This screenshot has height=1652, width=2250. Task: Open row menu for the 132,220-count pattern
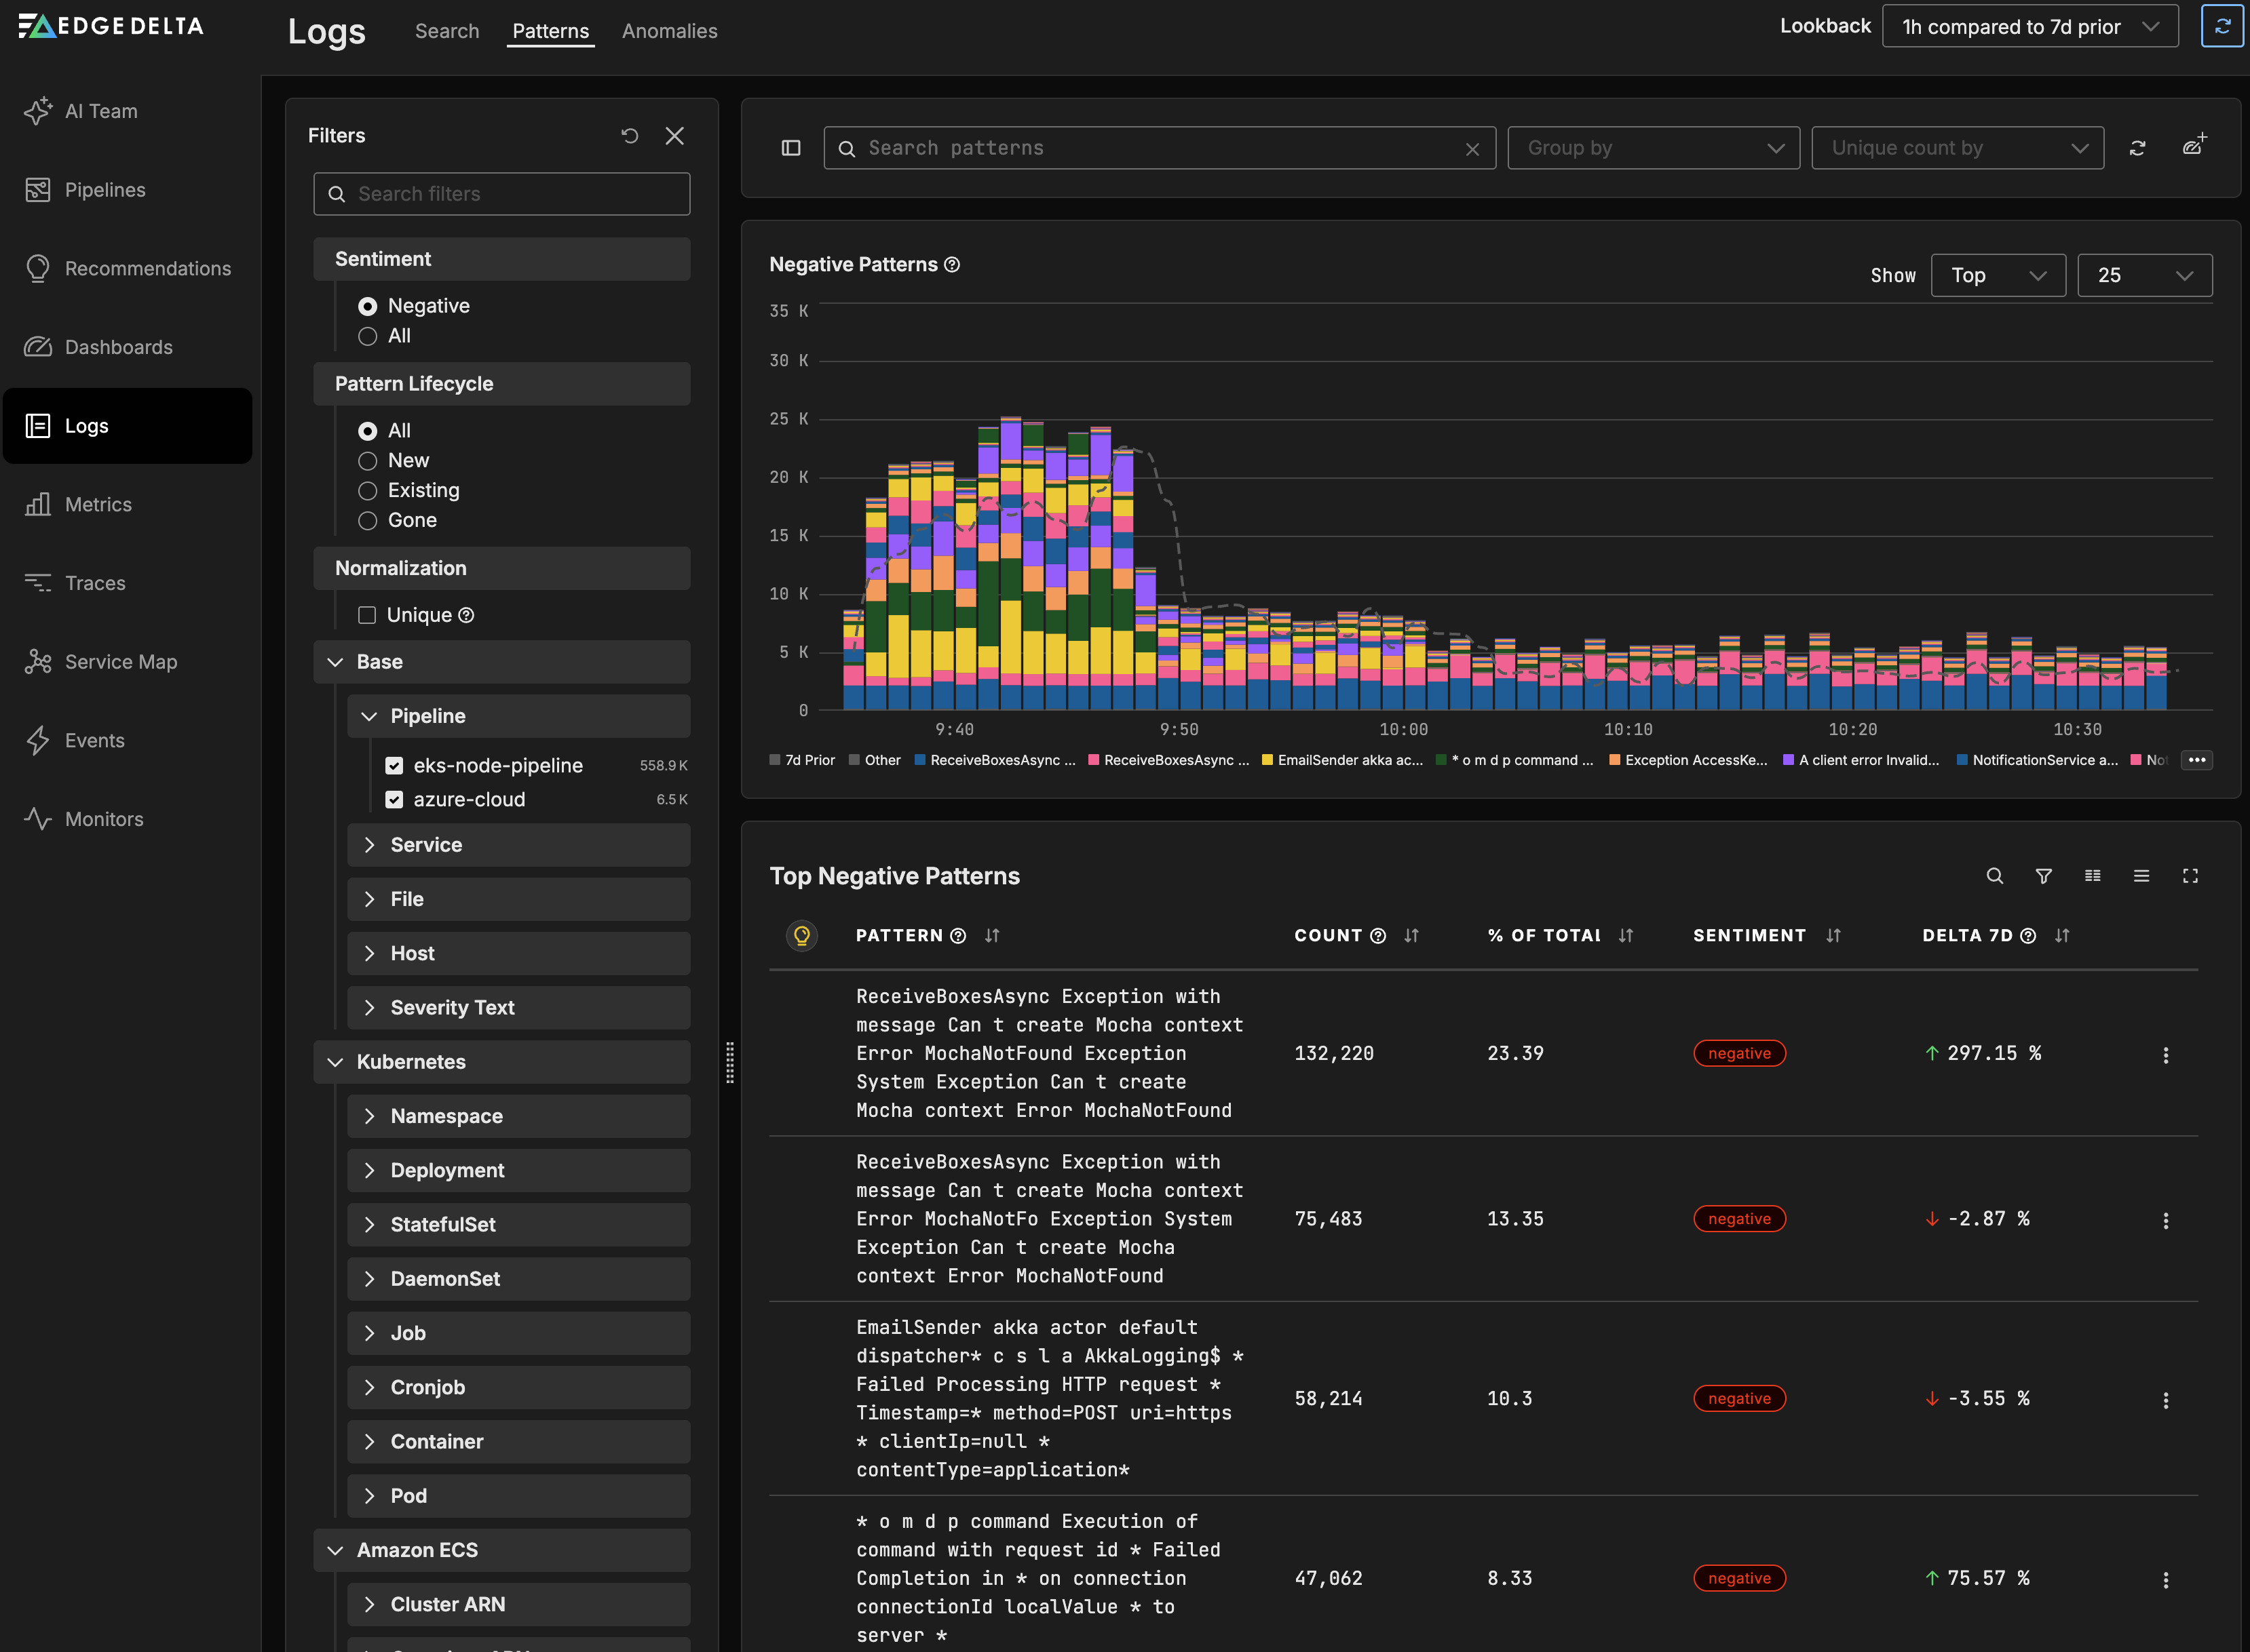point(2165,1055)
